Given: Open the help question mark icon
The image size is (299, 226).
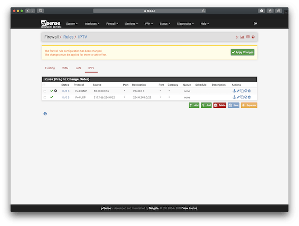Looking at the screenshot, I should 253,37.
